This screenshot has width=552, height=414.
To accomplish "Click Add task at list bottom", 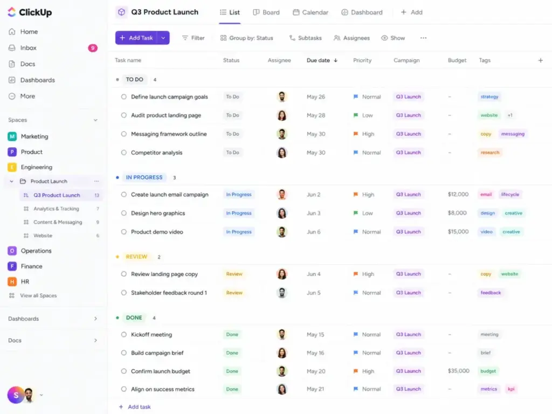I will click(135, 406).
